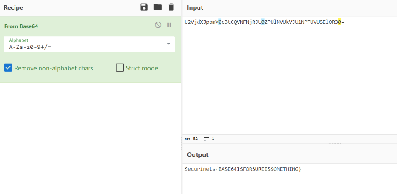
Task: Click the Output pane header
Action: click(198, 154)
